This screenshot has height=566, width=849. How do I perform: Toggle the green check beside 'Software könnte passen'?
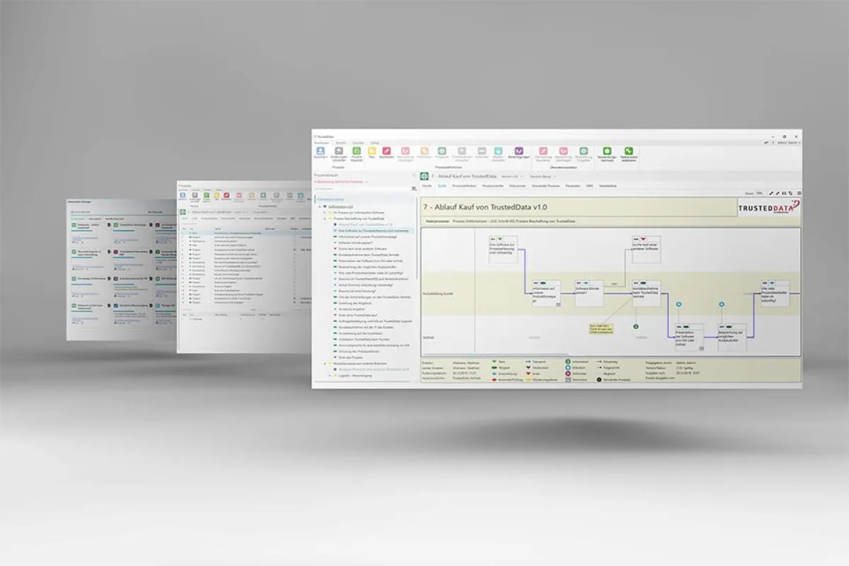[x=335, y=244]
